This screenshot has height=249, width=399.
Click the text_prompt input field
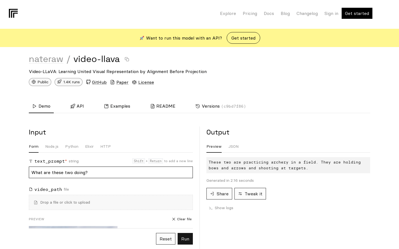(111, 172)
